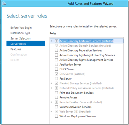Select Print and Document Services label

point(77,93)
